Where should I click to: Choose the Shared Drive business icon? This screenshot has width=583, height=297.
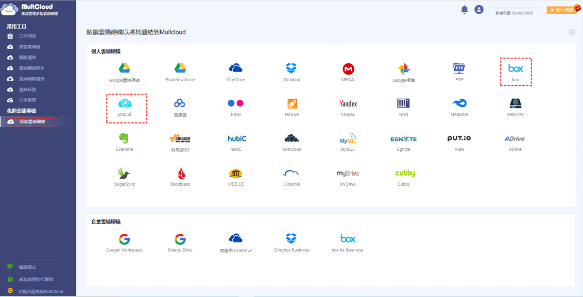180,239
